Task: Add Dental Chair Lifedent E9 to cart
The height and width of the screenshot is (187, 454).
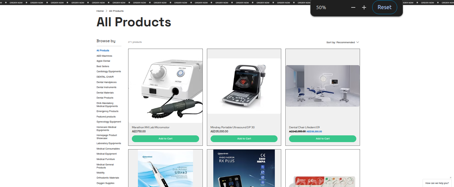Action: [x=322, y=139]
